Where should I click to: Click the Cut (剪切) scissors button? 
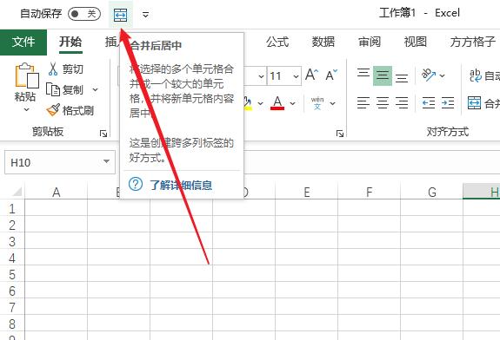pyautogui.click(x=66, y=69)
